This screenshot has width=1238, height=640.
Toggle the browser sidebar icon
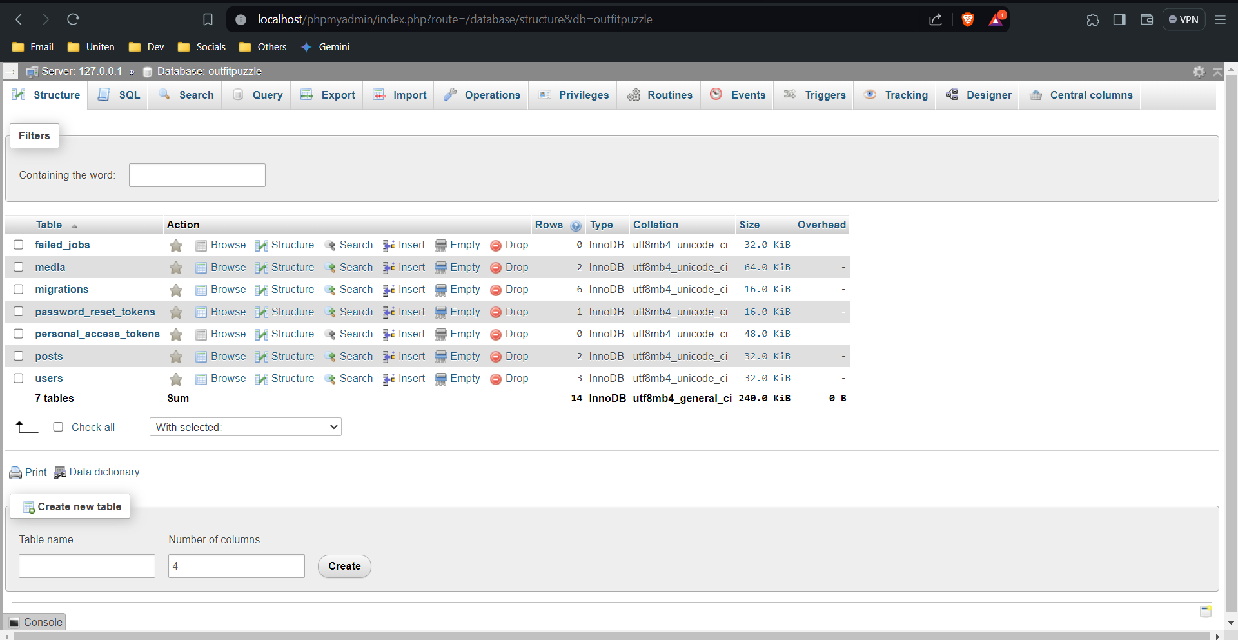[x=1119, y=19]
